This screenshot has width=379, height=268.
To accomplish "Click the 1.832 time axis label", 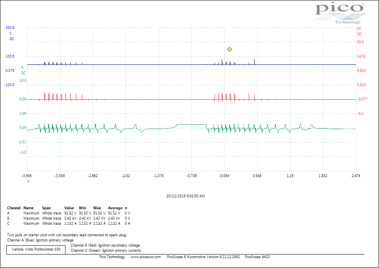I will pos(323,175).
